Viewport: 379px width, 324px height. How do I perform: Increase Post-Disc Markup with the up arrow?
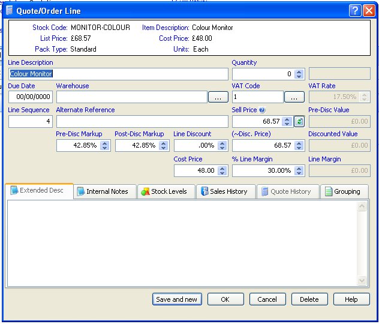[163, 143]
